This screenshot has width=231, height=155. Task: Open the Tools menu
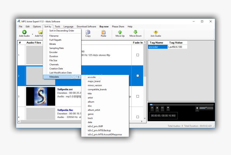pos(57,26)
